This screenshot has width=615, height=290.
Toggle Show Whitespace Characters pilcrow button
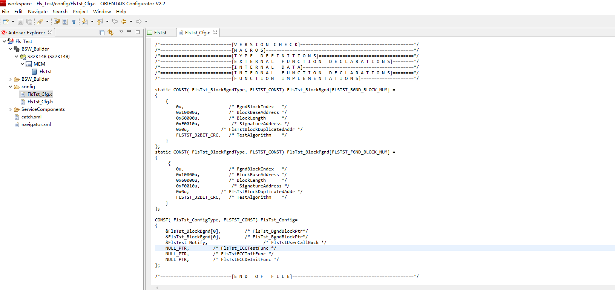[74, 21]
